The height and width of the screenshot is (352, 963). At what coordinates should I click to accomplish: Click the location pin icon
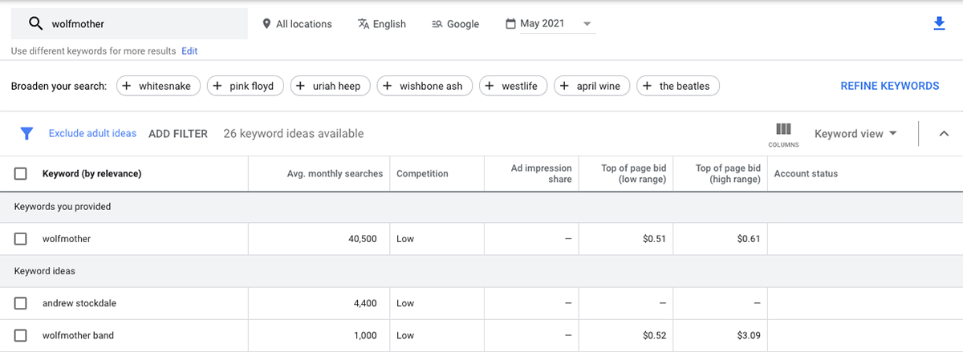(266, 24)
